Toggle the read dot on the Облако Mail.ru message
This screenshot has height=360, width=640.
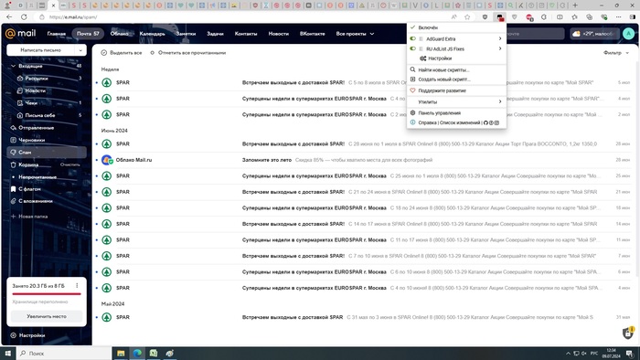(97, 160)
